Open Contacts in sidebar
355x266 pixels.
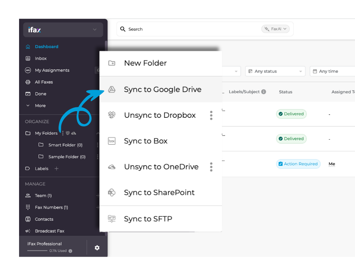[x=44, y=219]
